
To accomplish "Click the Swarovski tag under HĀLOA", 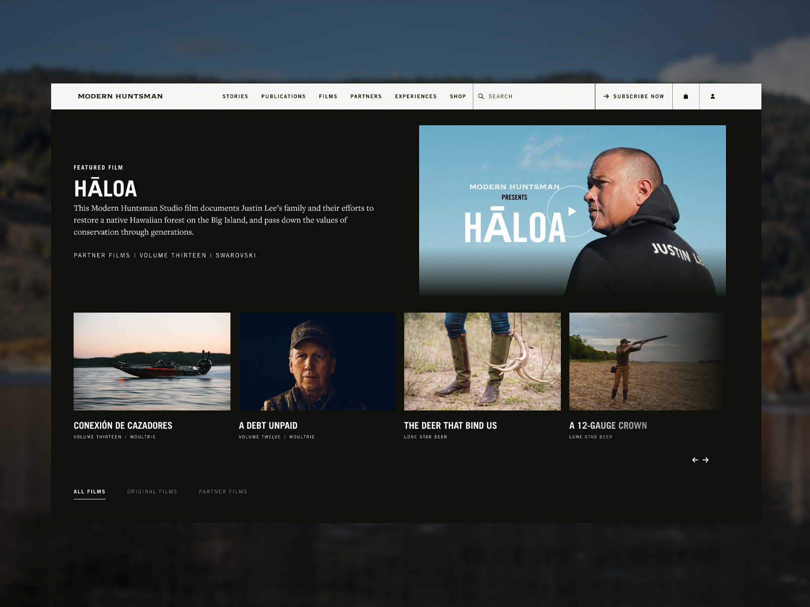I will click(x=235, y=255).
